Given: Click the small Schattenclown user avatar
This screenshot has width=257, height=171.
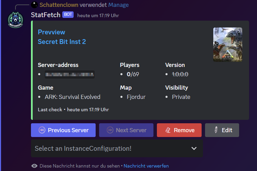Looking at the screenshot, I should (x=34, y=5).
